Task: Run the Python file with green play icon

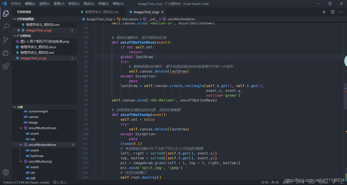Action: point(324,12)
